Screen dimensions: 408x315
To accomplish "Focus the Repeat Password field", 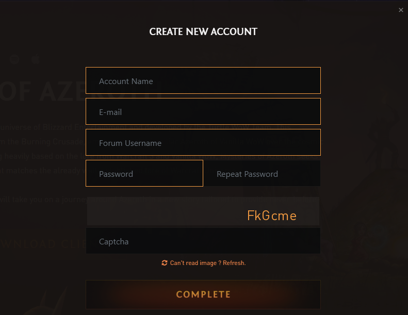I will (262, 174).
